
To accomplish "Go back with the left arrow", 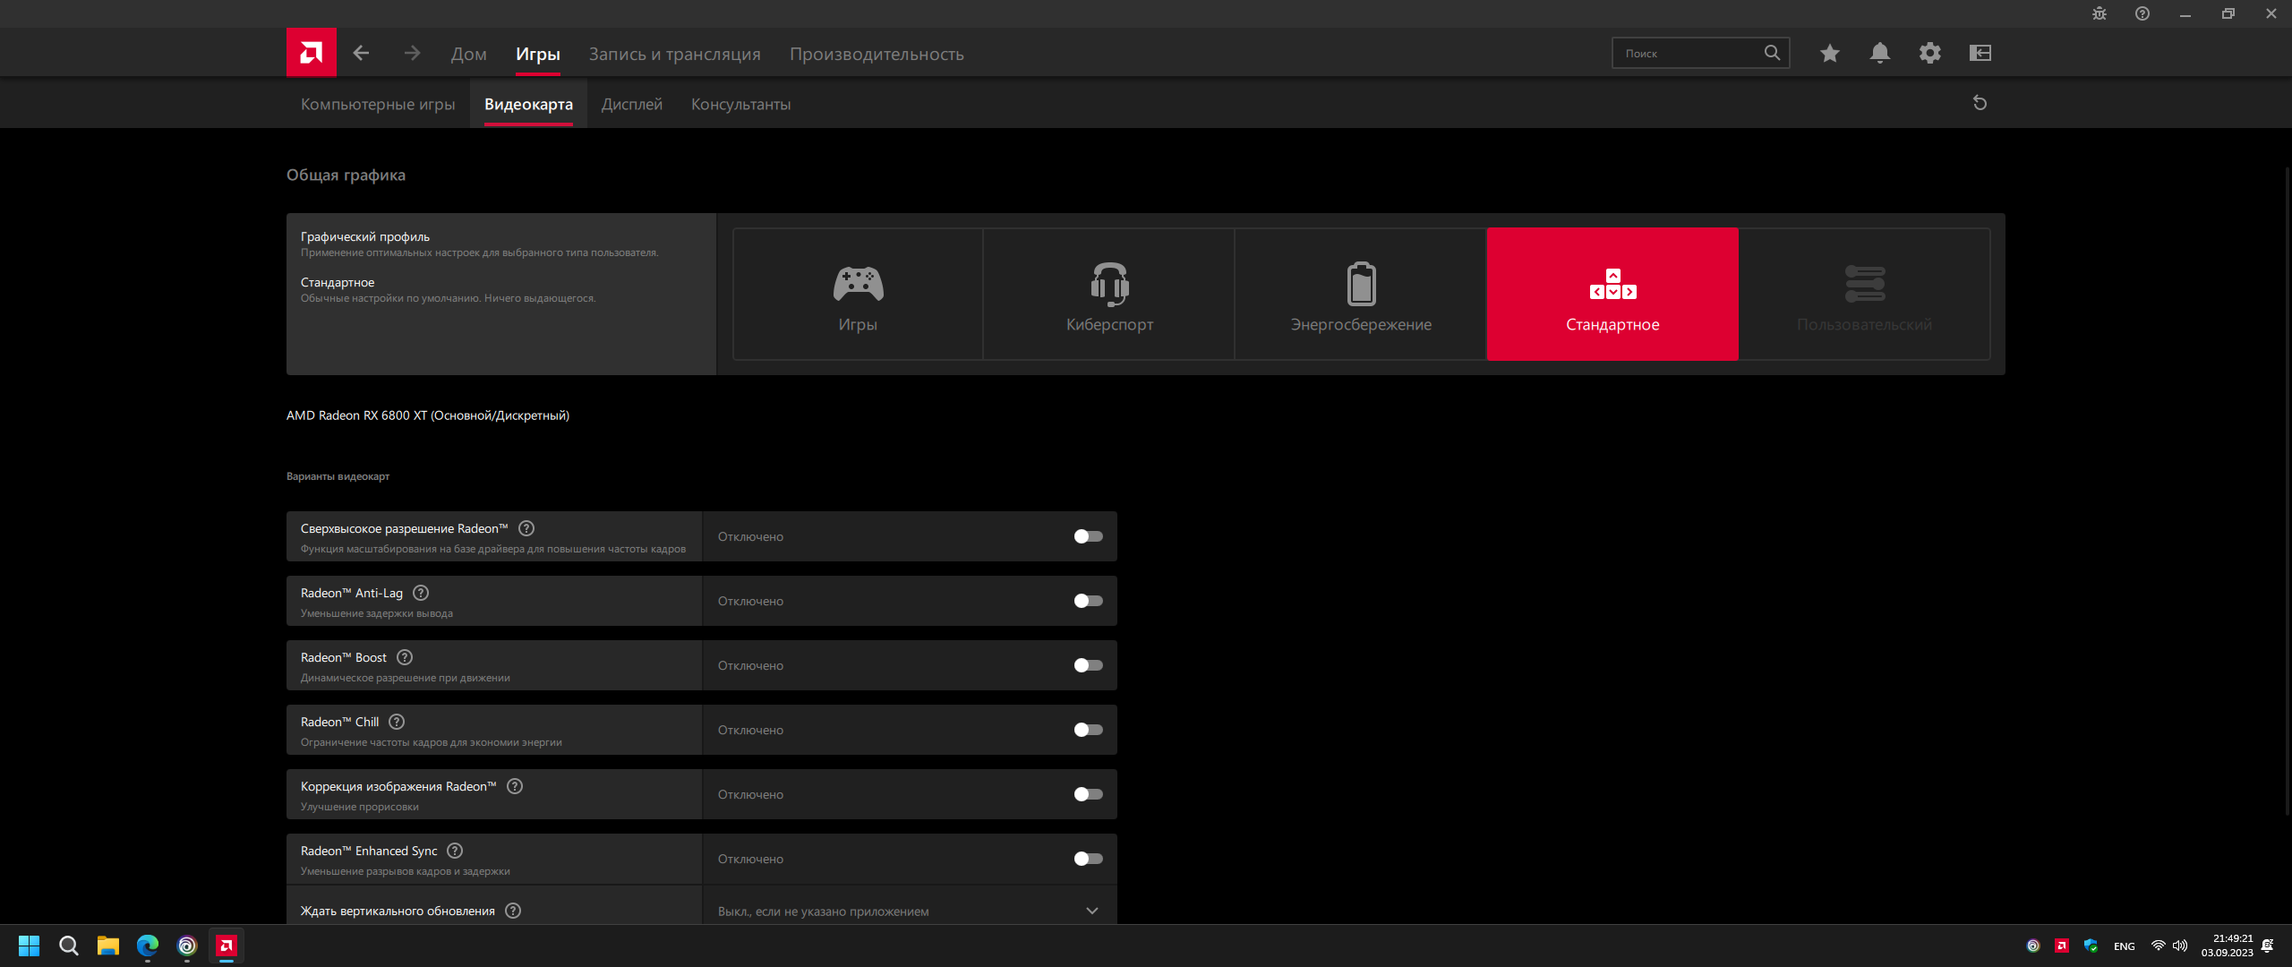I will click(361, 53).
